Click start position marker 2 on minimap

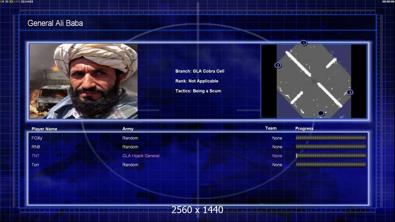[278, 65]
